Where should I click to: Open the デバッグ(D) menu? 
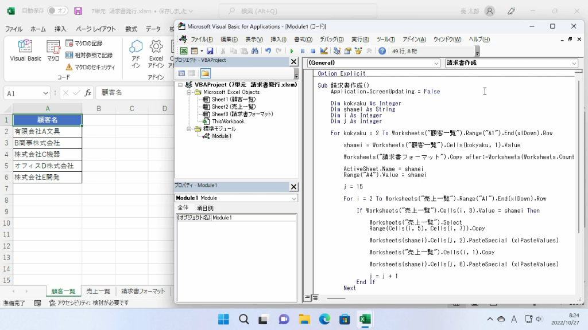(x=331, y=39)
